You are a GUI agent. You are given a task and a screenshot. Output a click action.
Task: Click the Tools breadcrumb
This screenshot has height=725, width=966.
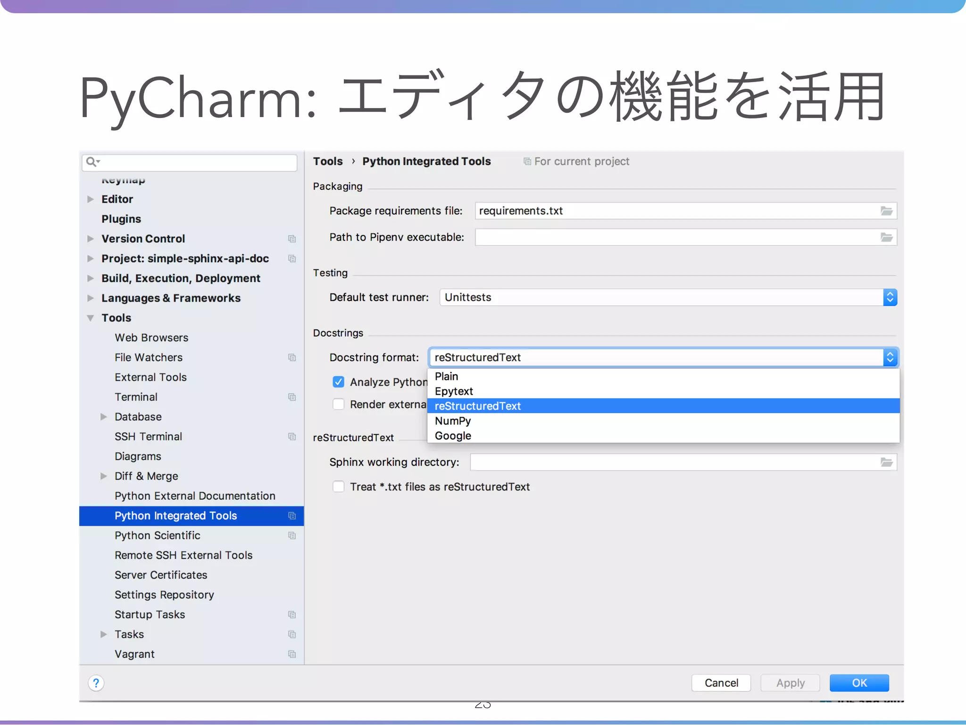(328, 161)
